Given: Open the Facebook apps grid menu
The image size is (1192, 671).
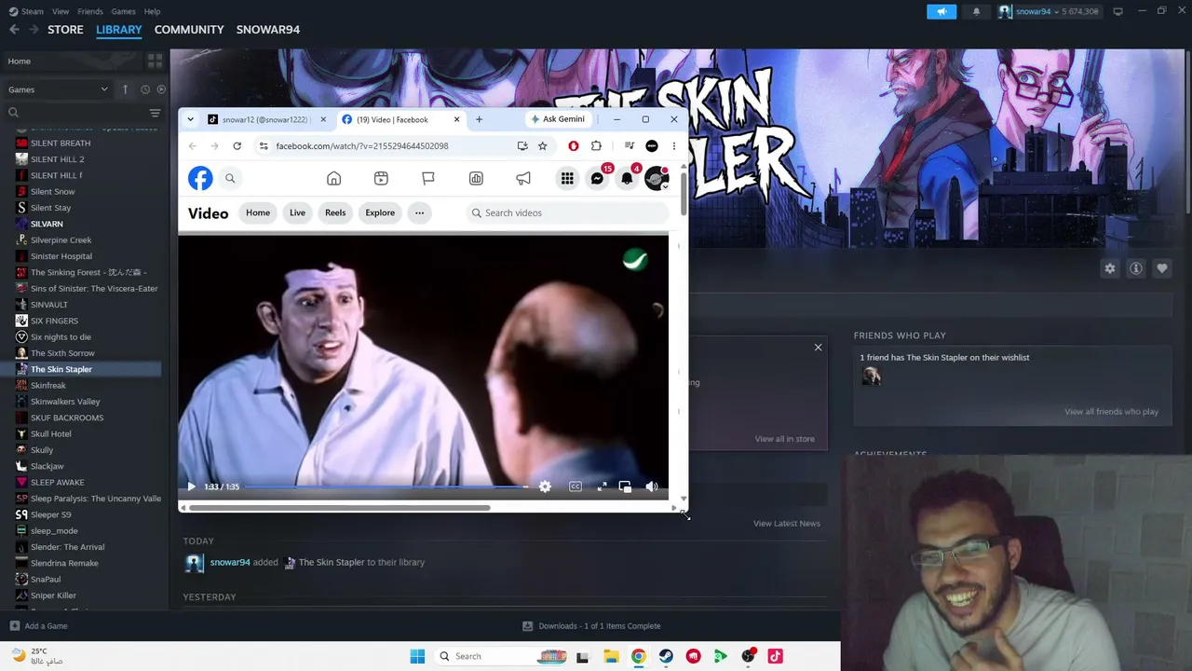Looking at the screenshot, I should click(x=567, y=178).
